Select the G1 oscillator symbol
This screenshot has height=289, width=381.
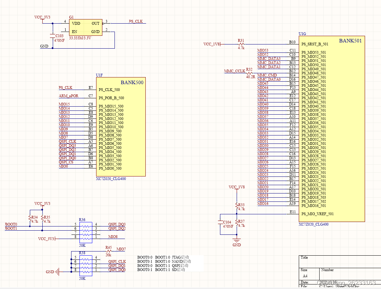click(x=86, y=27)
